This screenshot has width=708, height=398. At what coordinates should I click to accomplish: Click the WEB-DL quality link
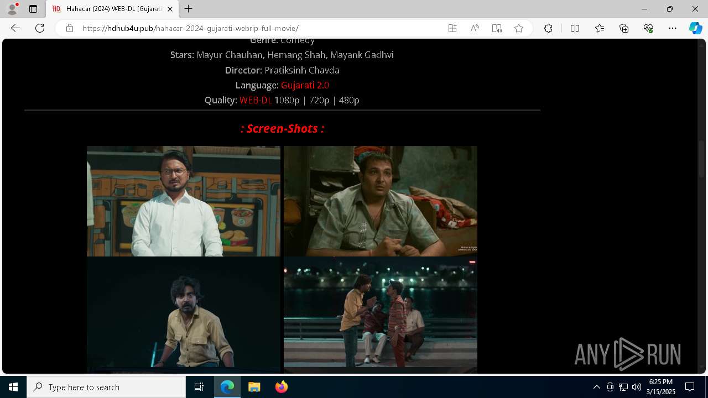coord(256,100)
